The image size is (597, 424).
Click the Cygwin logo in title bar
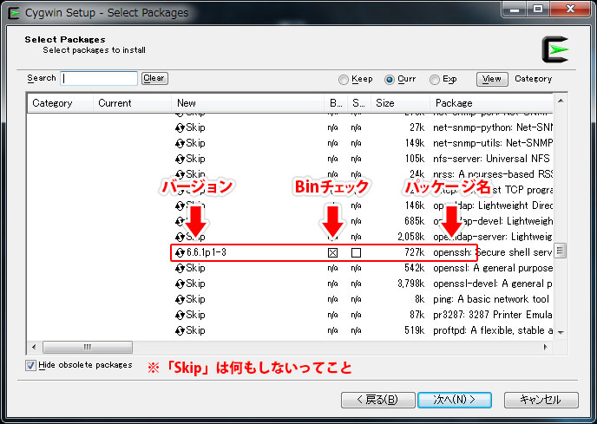tap(14, 13)
